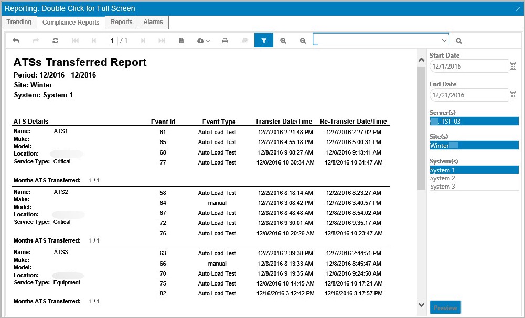Select System 3 in Systems list
This screenshot has height=318, width=525.
point(443,187)
